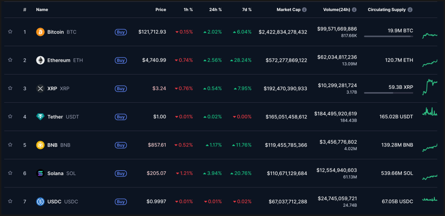
Task: Click Tether volume $184,495,920,619
Action: 335,114
